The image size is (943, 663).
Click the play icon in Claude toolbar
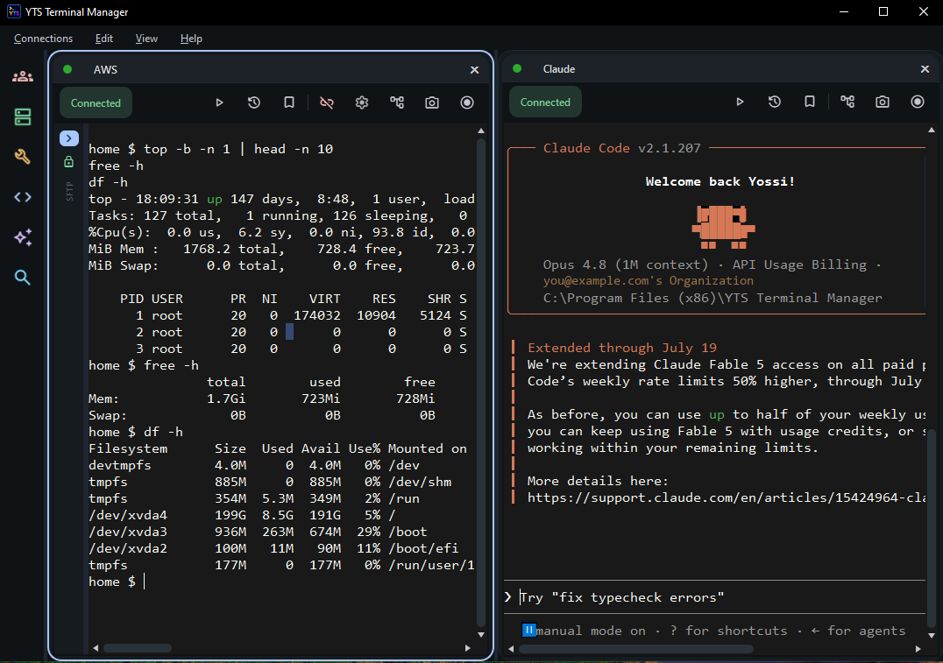pyautogui.click(x=741, y=102)
